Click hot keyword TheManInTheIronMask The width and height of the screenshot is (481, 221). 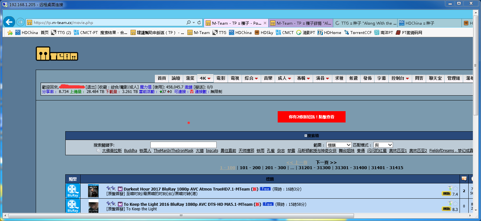[x=173, y=151]
